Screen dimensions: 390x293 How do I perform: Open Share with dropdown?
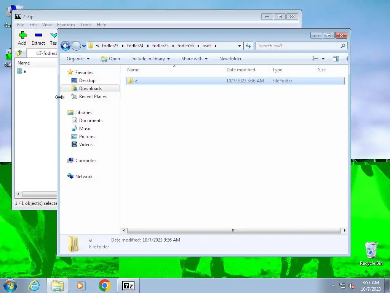(195, 59)
